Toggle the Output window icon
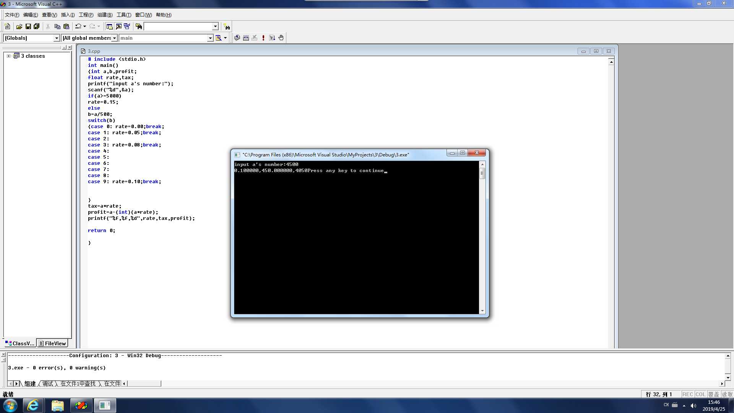 pos(119,26)
